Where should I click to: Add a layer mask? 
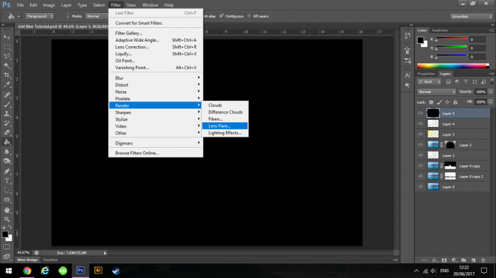point(444,260)
